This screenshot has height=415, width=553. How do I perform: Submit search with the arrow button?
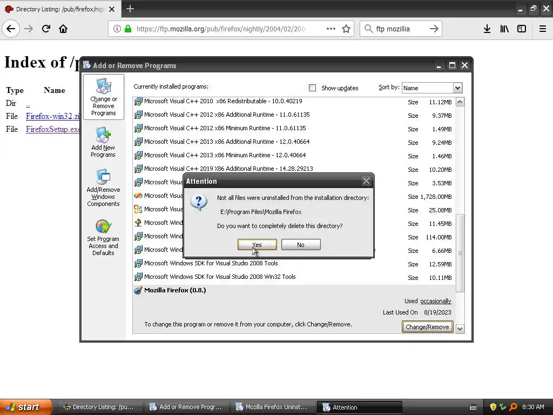[x=434, y=29]
